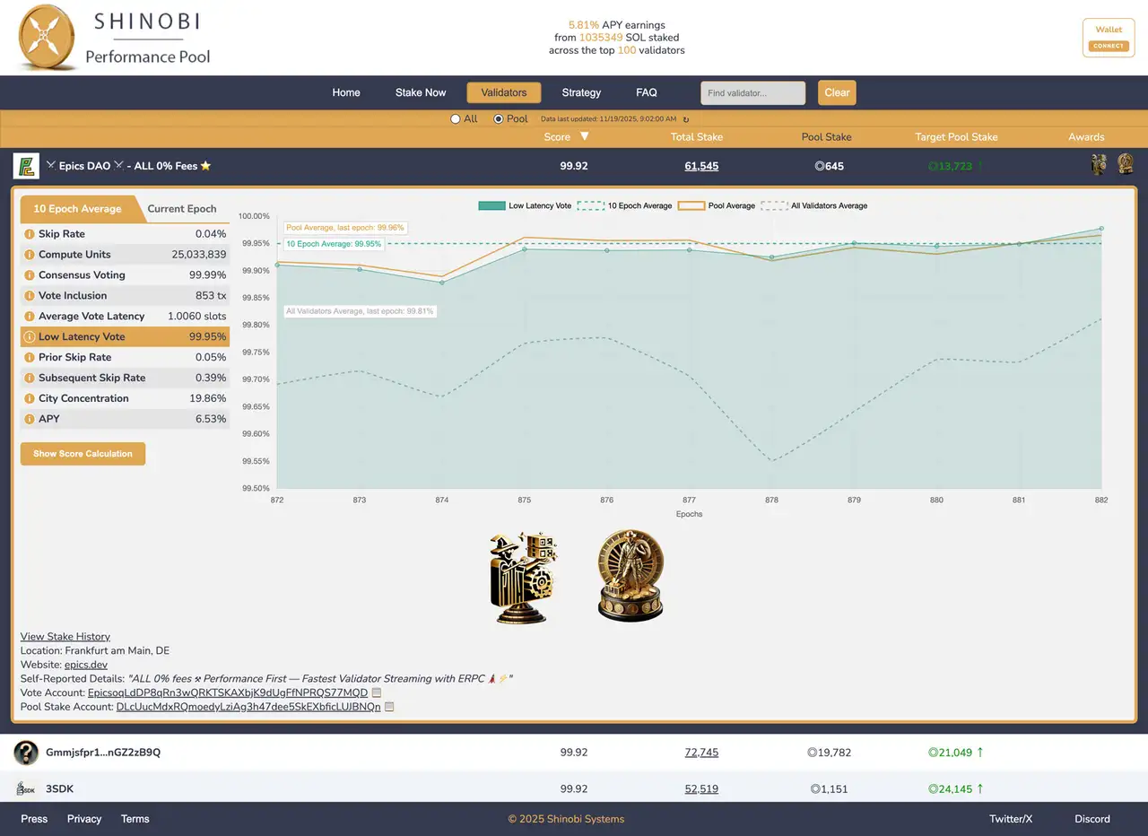Click the Find validator search field
Image resolution: width=1148 pixels, height=836 pixels.
(x=752, y=92)
